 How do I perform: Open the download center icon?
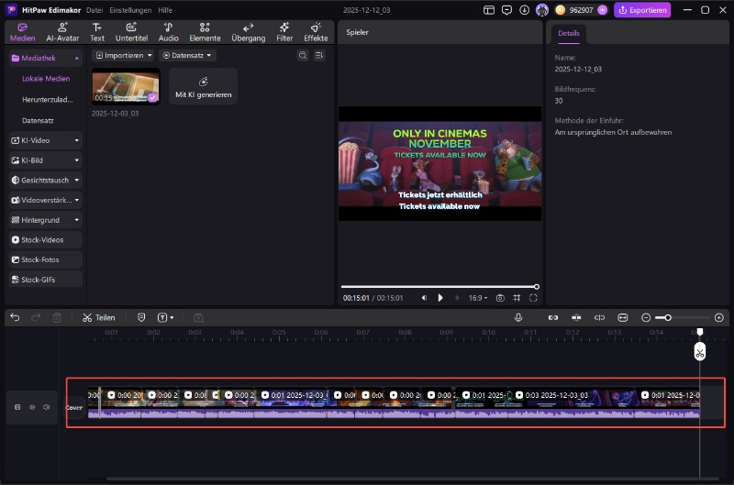524,10
